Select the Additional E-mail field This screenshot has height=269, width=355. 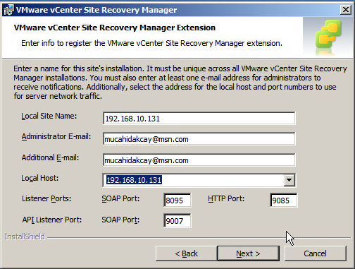[199, 160]
